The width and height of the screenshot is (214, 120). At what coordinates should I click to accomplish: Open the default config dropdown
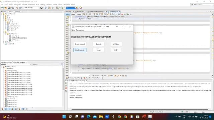tap(31, 8)
